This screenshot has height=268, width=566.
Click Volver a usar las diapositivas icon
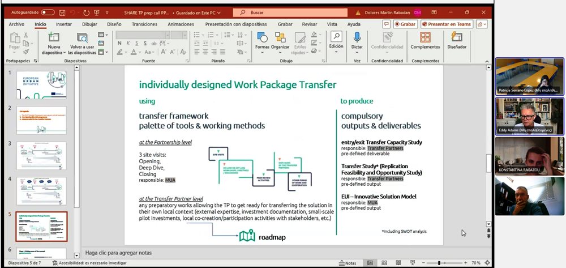pos(83,37)
